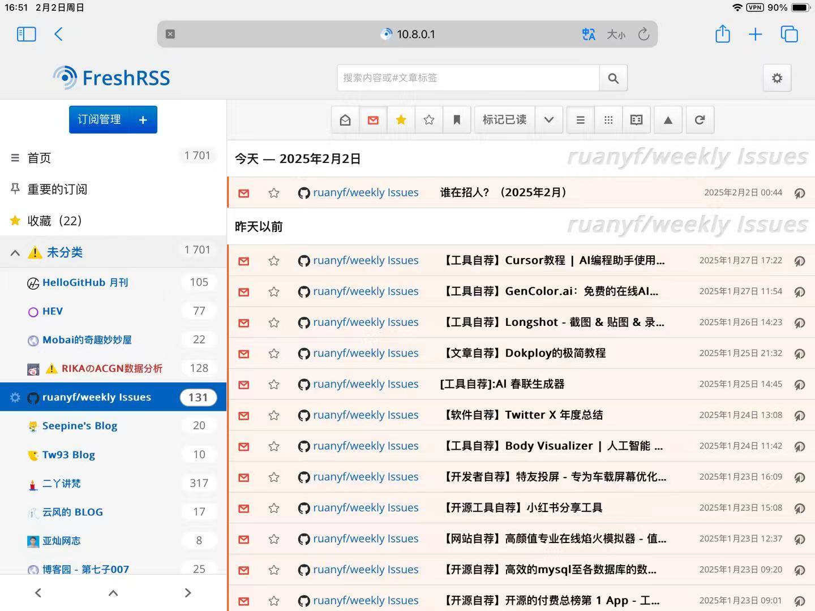Toggle showing favorite articles filter
Screen dimensions: 815x611
[x=401, y=120]
